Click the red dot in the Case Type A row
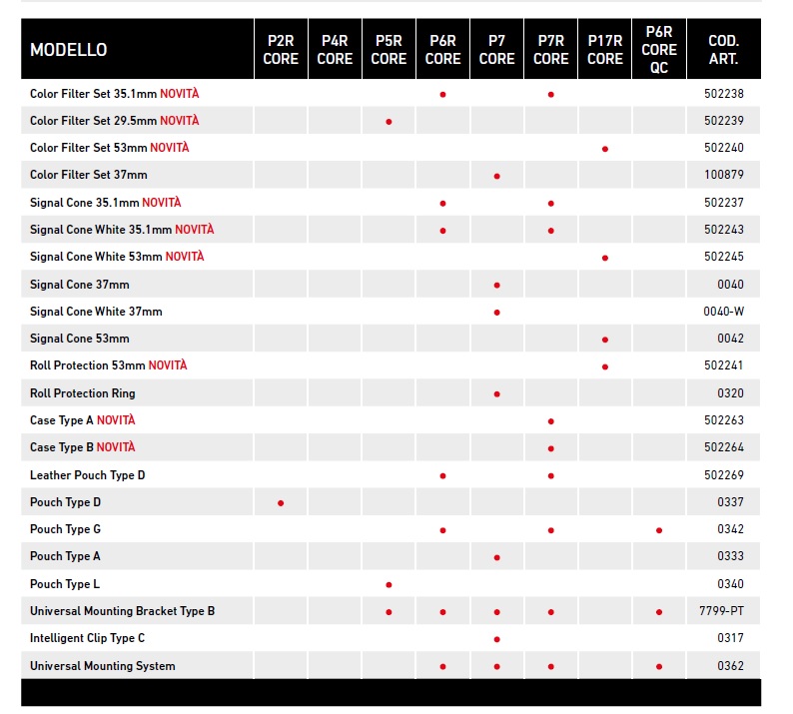The image size is (793, 714). point(550,420)
